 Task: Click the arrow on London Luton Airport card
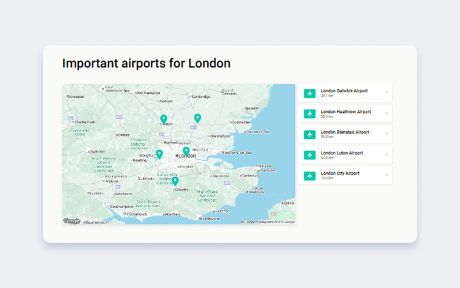click(x=386, y=155)
